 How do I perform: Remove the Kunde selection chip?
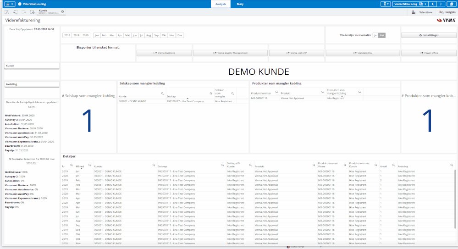coord(62,11)
